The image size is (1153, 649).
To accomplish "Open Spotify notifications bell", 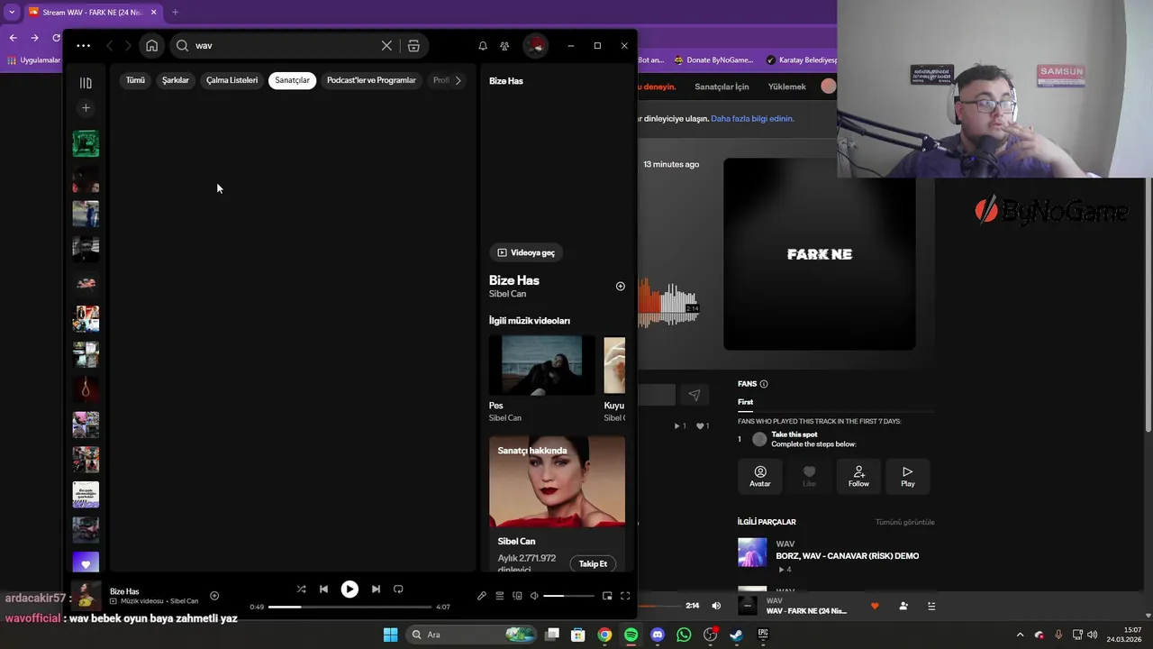I will 483,46.
